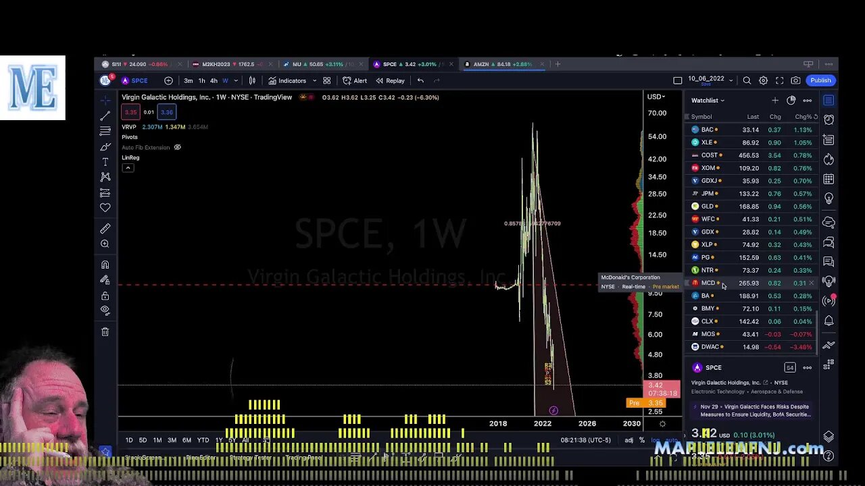Expand the Indicators templates dropdown arrow
865x486 pixels.
tap(314, 80)
